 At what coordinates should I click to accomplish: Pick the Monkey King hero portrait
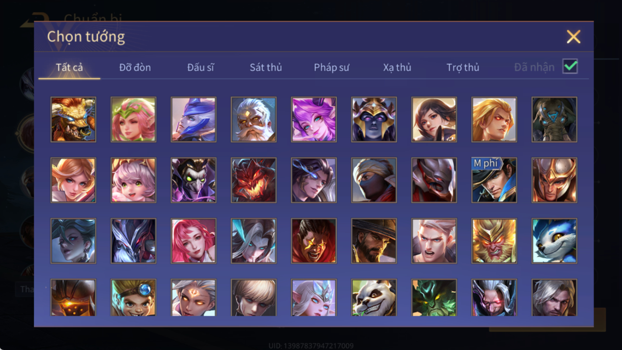pyautogui.click(x=494, y=241)
